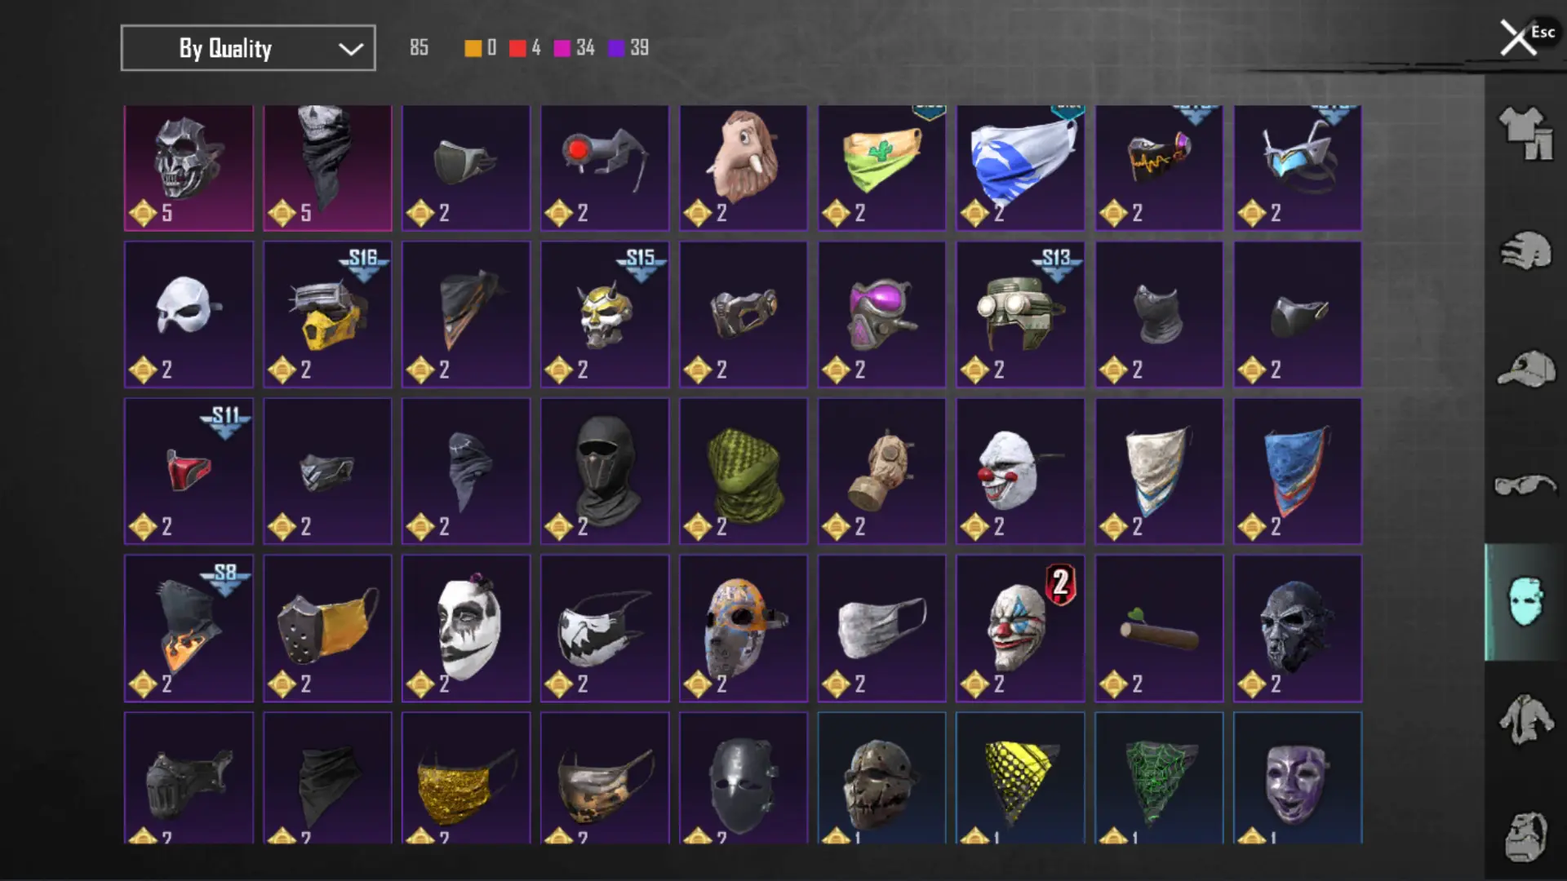Select the S16 yellow mask item

point(327,314)
